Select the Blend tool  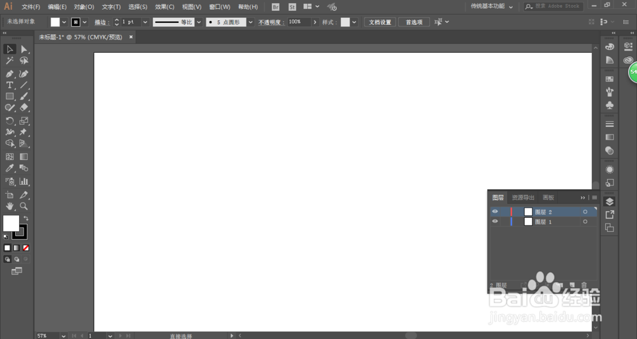coord(24,168)
